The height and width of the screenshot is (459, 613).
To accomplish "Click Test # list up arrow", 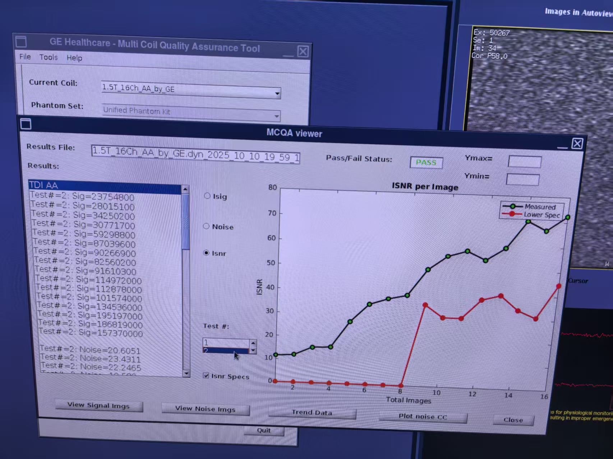I will point(253,343).
